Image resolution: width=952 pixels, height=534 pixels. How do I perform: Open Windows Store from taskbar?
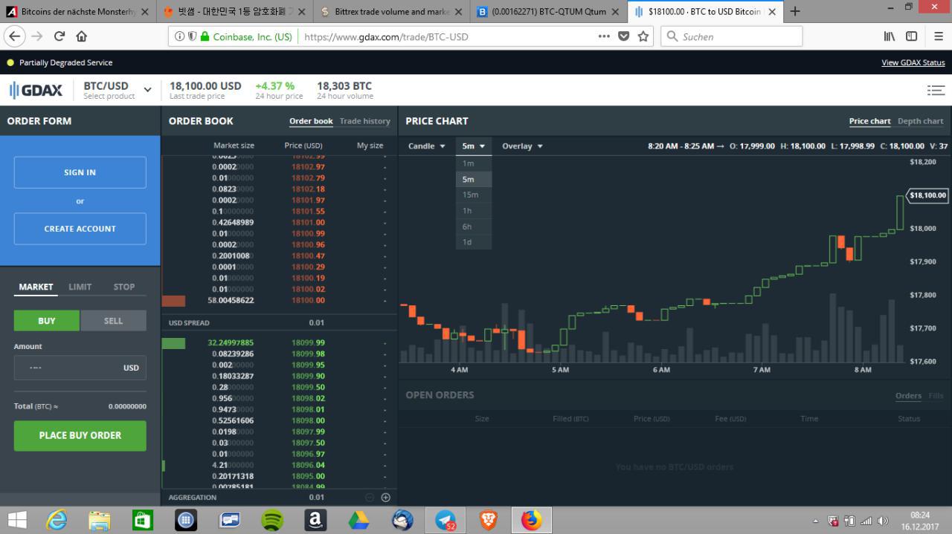point(143,521)
